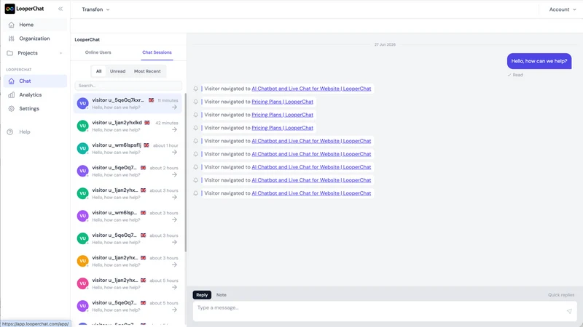
Task: Switch to the Chat Sessions tab
Action: coord(157,52)
